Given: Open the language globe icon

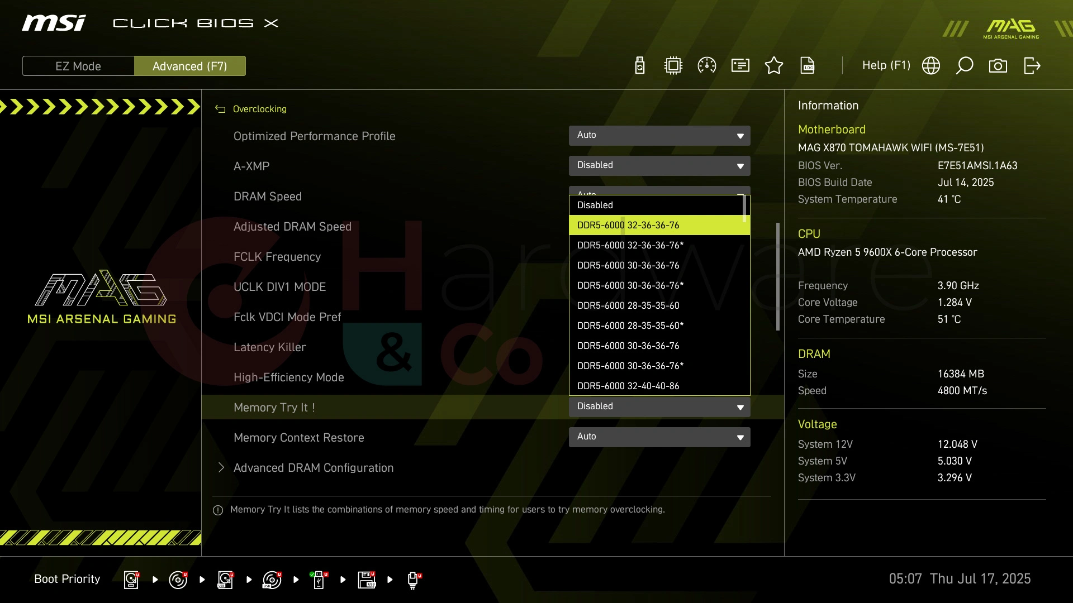Looking at the screenshot, I should (931, 65).
